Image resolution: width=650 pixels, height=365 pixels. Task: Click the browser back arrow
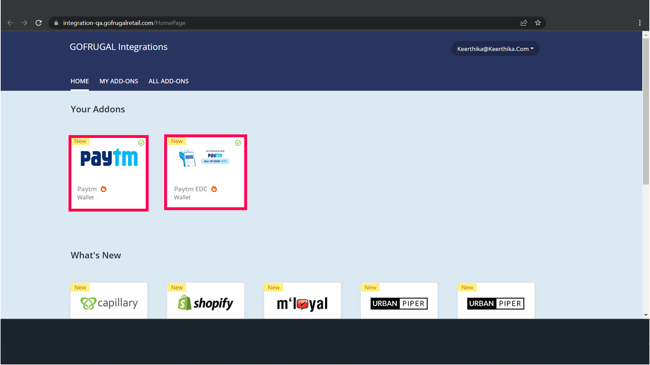(x=10, y=23)
